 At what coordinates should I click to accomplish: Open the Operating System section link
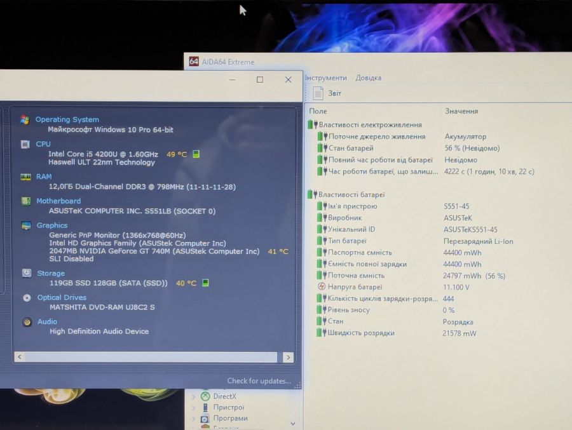click(x=67, y=119)
